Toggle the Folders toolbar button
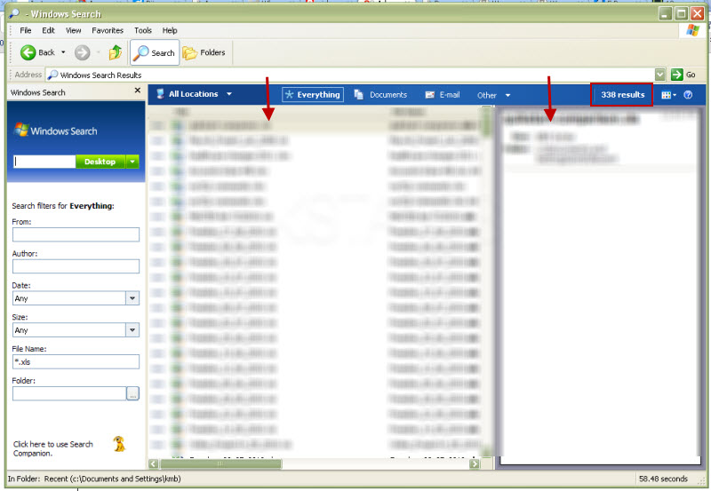Viewport: 711px width, 491px height. (204, 52)
